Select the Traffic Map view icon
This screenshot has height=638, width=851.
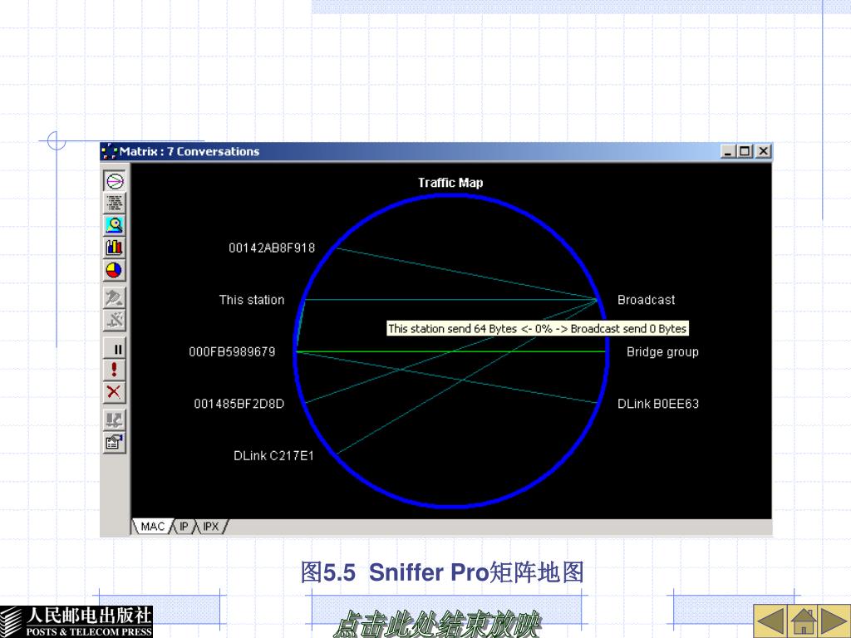(115, 180)
